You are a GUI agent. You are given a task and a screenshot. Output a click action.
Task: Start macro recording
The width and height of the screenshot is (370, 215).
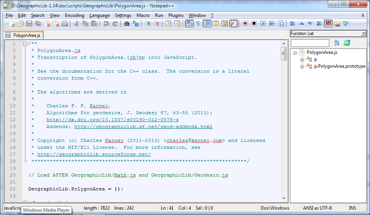245,23
